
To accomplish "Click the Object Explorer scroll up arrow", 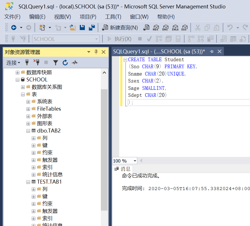I will pyautogui.click(x=104, y=73).
